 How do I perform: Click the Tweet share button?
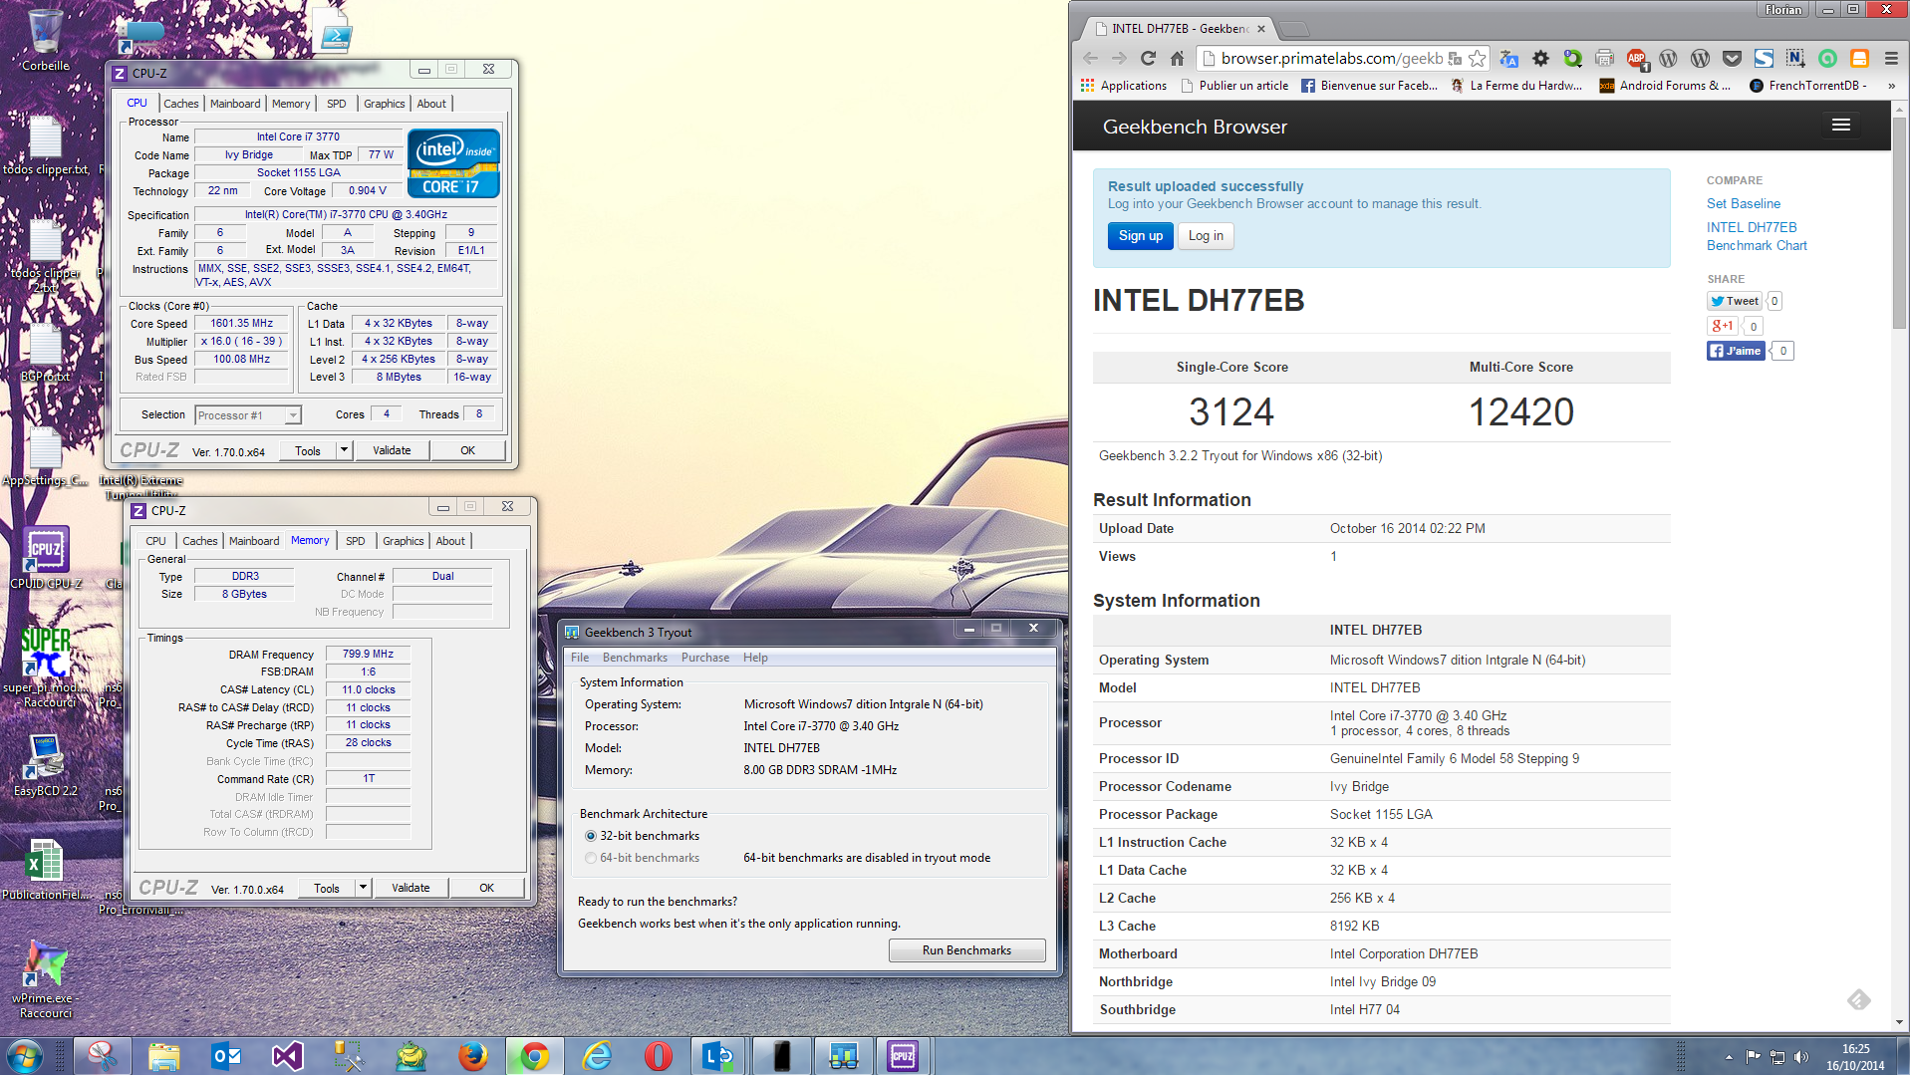click(x=1735, y=301)
